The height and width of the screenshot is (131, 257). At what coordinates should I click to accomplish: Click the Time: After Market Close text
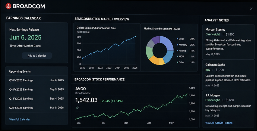25,46
